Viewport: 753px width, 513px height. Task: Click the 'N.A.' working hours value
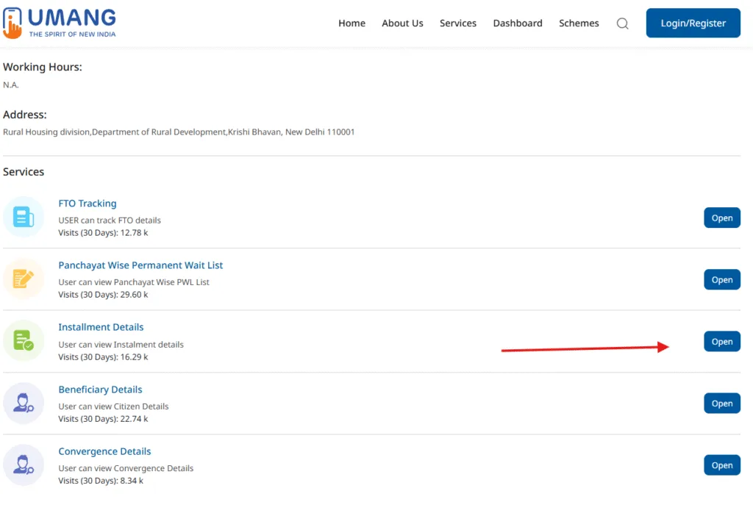coord(10,85)
